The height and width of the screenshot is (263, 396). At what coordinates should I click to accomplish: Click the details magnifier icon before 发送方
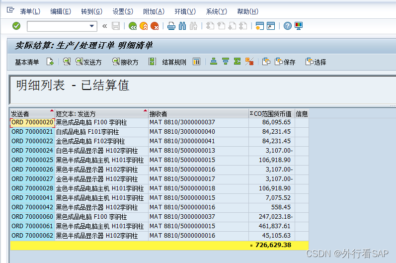(x=67, y=62)
